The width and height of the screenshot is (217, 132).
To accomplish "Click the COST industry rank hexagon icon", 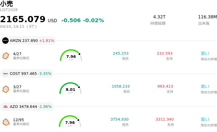I will pyautogui.click(x=6, y=89).
